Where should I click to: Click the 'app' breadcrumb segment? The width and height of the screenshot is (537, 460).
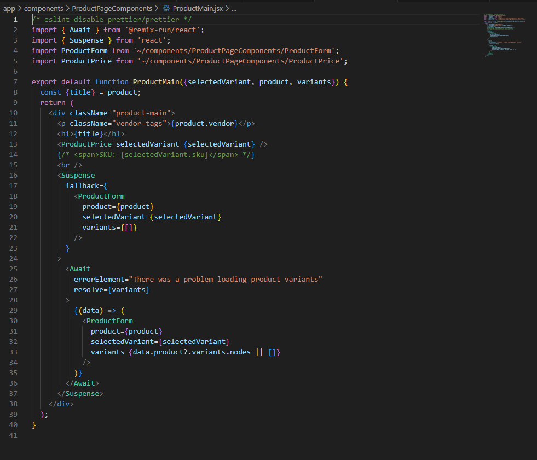point(9,9)
